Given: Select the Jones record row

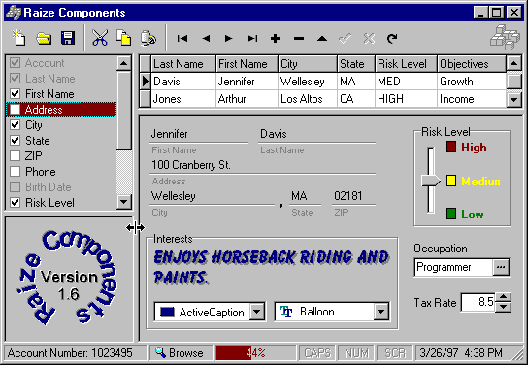Looking at the screenshot, I should [328, 99].
